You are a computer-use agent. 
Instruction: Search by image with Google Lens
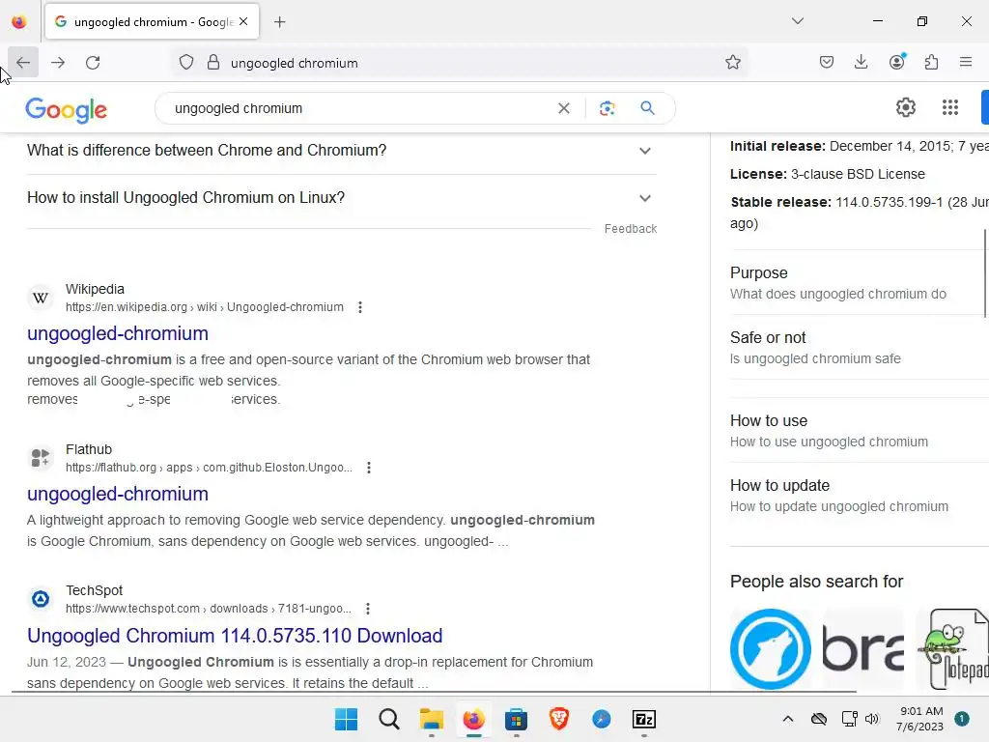pyautogui.click(x=607, y=108)
